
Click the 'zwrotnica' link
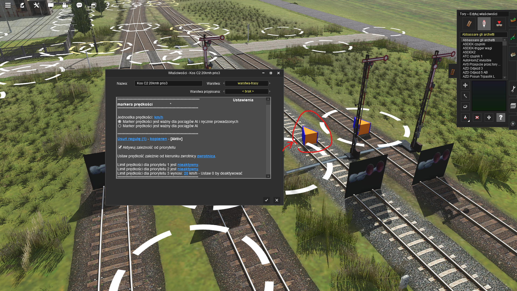point(206,156)
